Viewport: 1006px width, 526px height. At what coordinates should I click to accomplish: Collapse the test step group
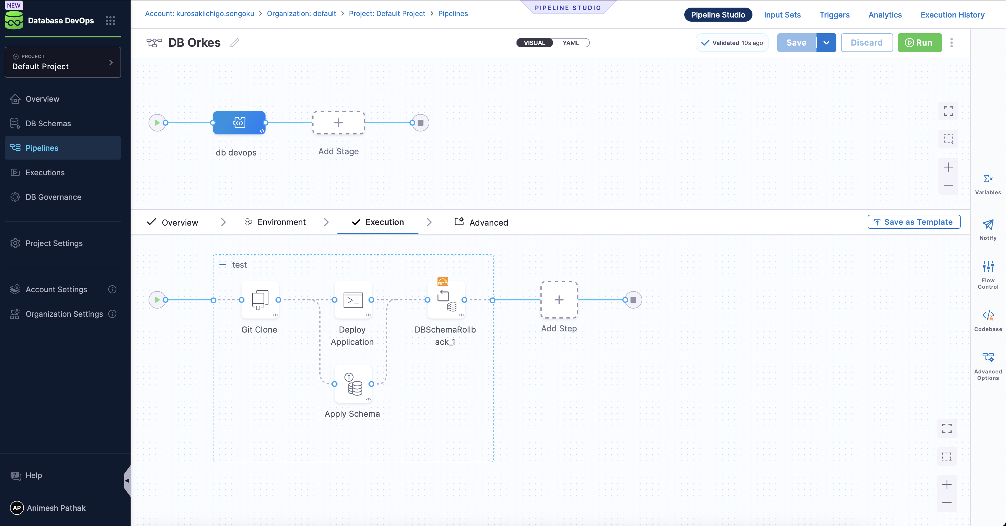pos(223,264)
